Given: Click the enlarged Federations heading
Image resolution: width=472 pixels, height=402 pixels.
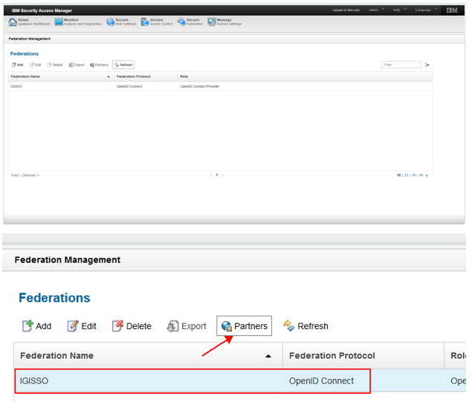Looking at the screenshot, I should pyautogui.click(x=54, y=298).
